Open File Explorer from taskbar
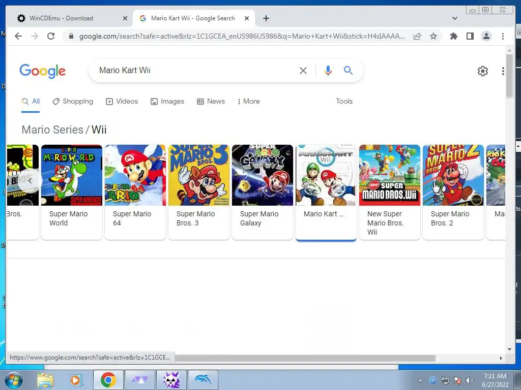521x390 pixels. (x=45, y=380)
